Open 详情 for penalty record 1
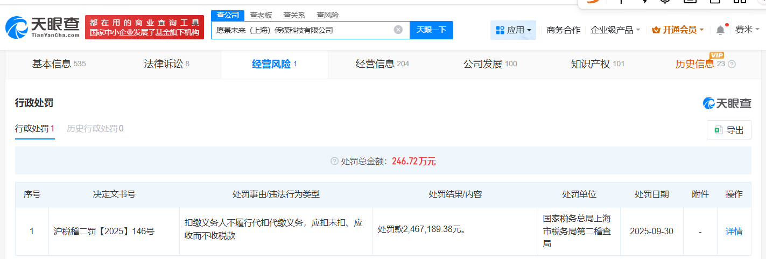Screen dimensions: 766x259 [x=734, y=232]
